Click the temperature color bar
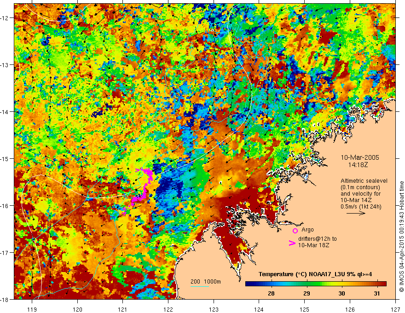The image size is (405, 313). tap(316, 284)
